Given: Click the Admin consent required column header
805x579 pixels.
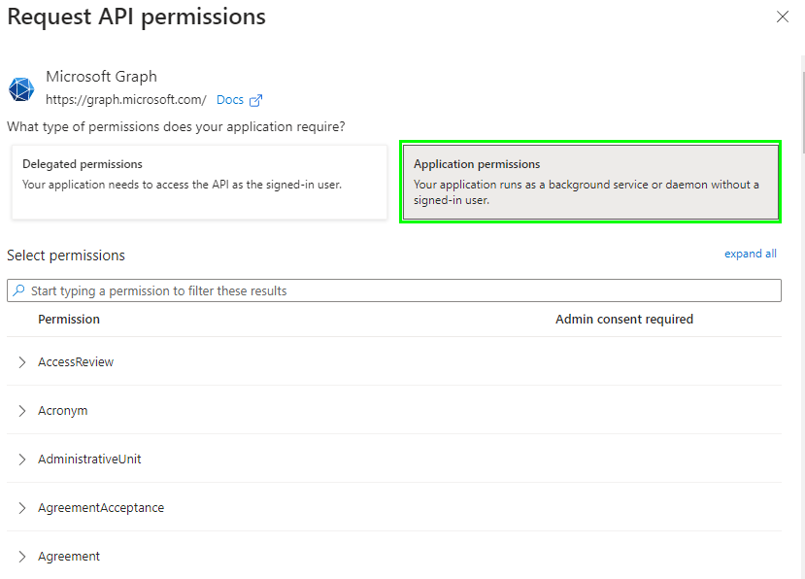Looking at the screenshot, I should [x=624, y=319].
